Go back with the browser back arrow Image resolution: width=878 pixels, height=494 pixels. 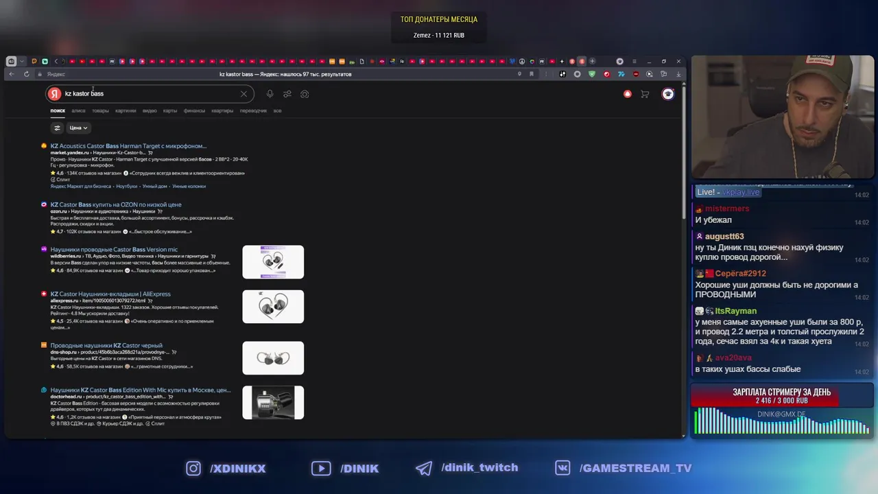coord(12,74)
